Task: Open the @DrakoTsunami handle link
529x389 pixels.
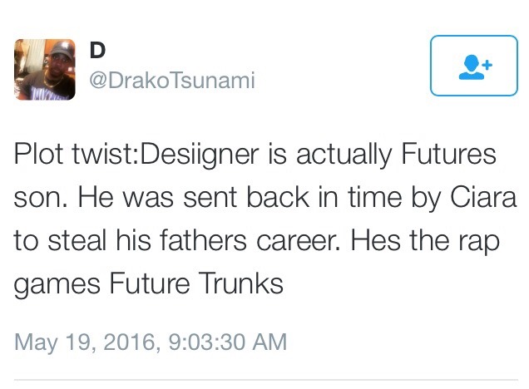Action: 171,80
